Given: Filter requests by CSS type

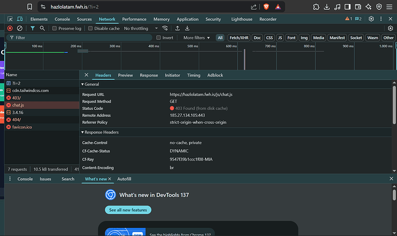Looking at the screenshot, I should pos(269,38).
